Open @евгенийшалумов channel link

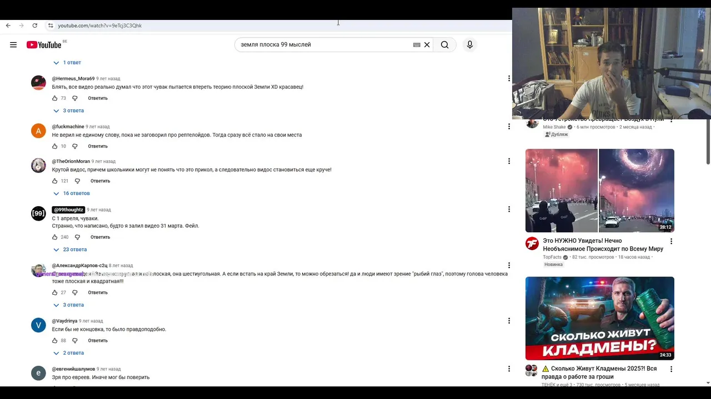point(74,369)
